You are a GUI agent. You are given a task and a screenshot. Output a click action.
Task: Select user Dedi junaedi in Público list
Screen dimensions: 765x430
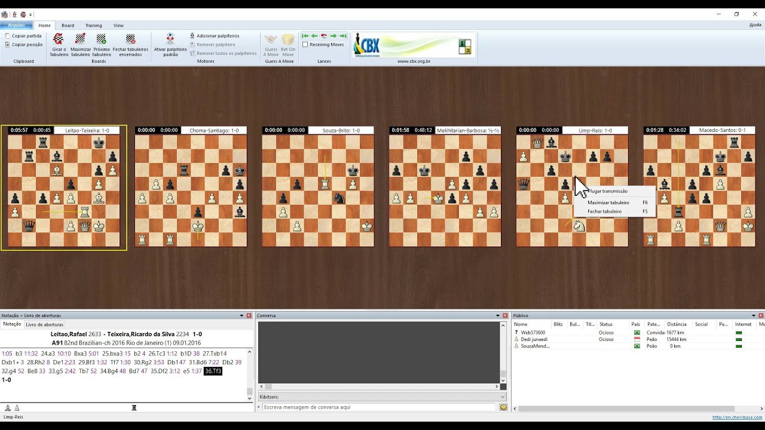click(x=534, y=339)
